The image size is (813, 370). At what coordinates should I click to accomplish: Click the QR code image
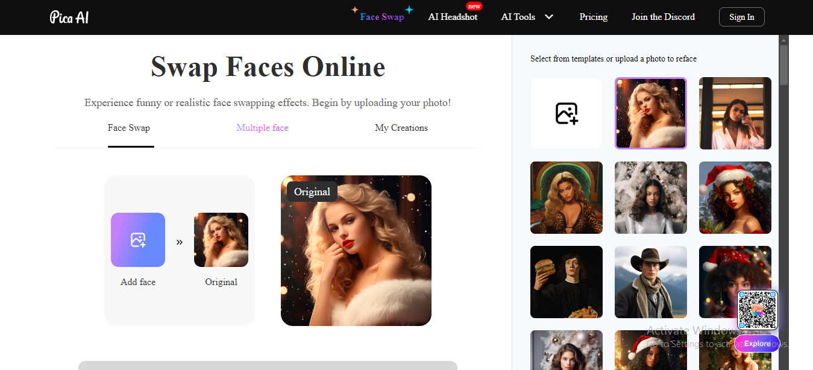pyautogui.click(x=758, y=310)
